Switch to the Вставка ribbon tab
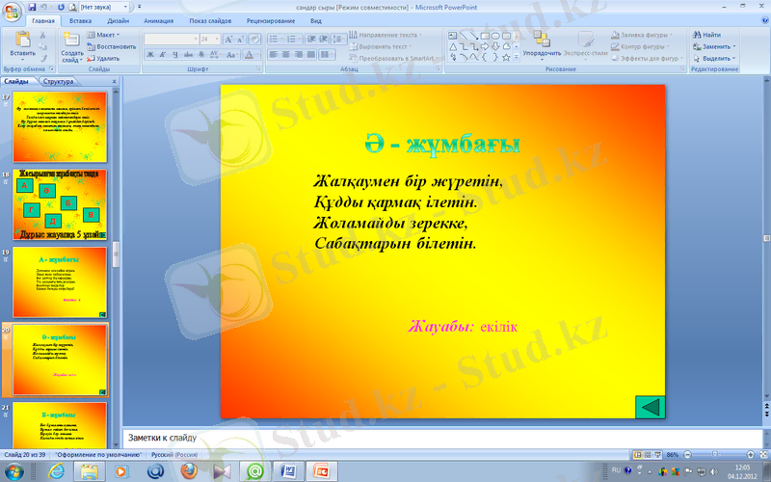The image size is (771, 482). pos(81,19)
